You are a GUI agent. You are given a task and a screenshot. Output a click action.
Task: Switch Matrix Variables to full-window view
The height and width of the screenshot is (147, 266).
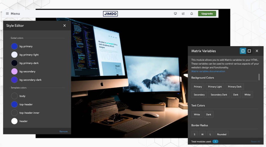249,51
